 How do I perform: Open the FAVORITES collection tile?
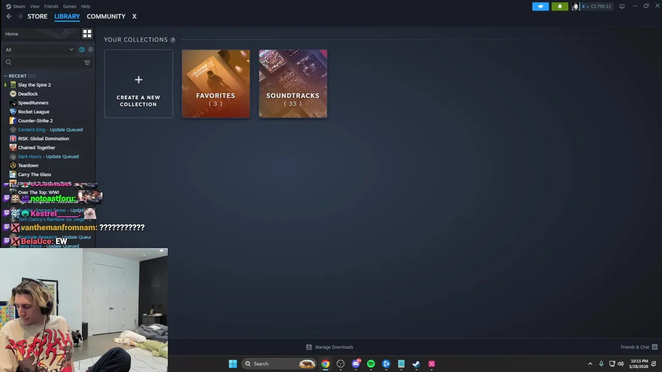click(216, 84)
